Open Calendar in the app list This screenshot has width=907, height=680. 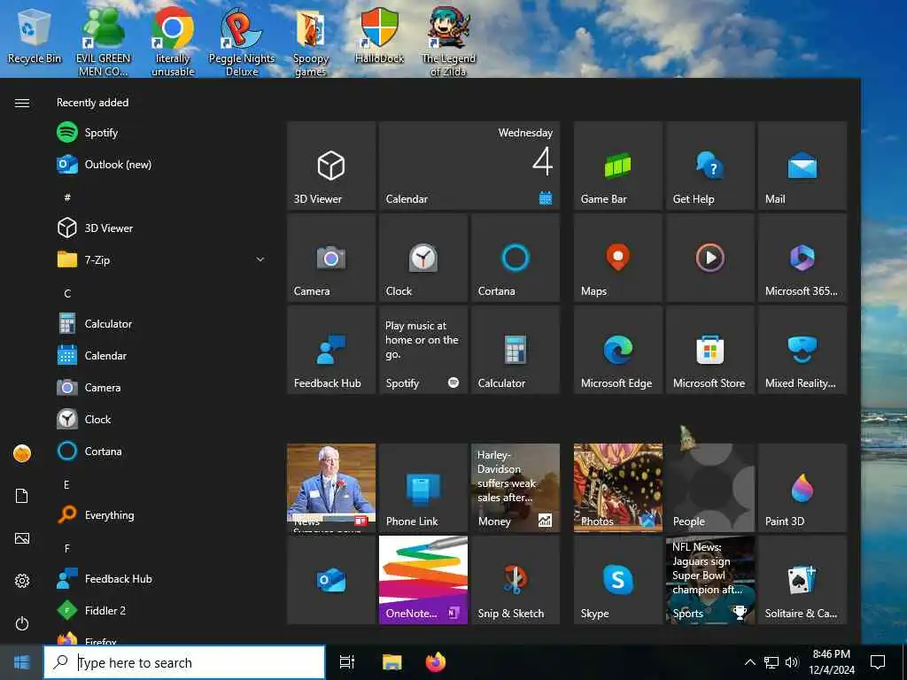(161, 356)
